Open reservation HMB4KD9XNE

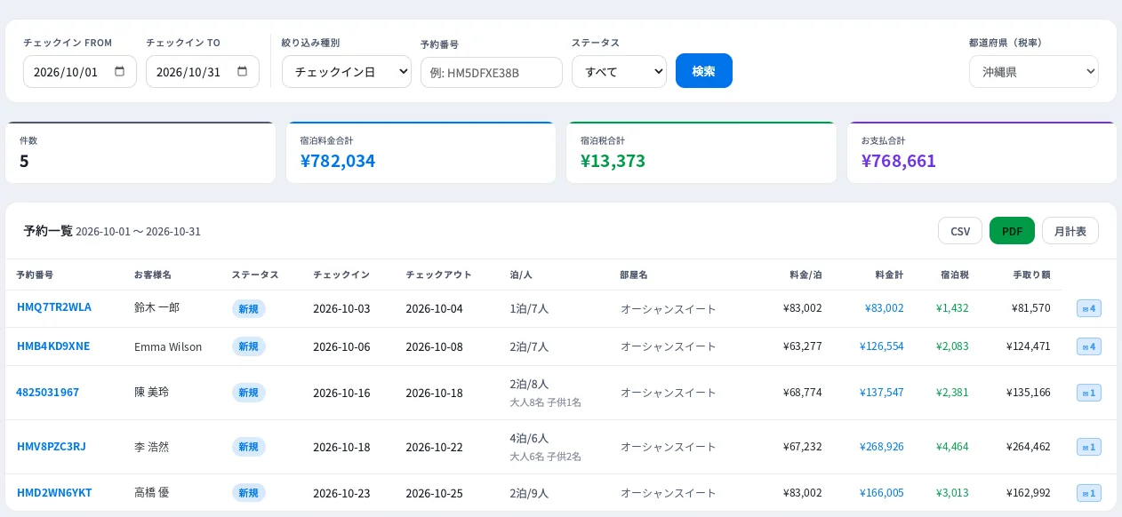point(53,346)
